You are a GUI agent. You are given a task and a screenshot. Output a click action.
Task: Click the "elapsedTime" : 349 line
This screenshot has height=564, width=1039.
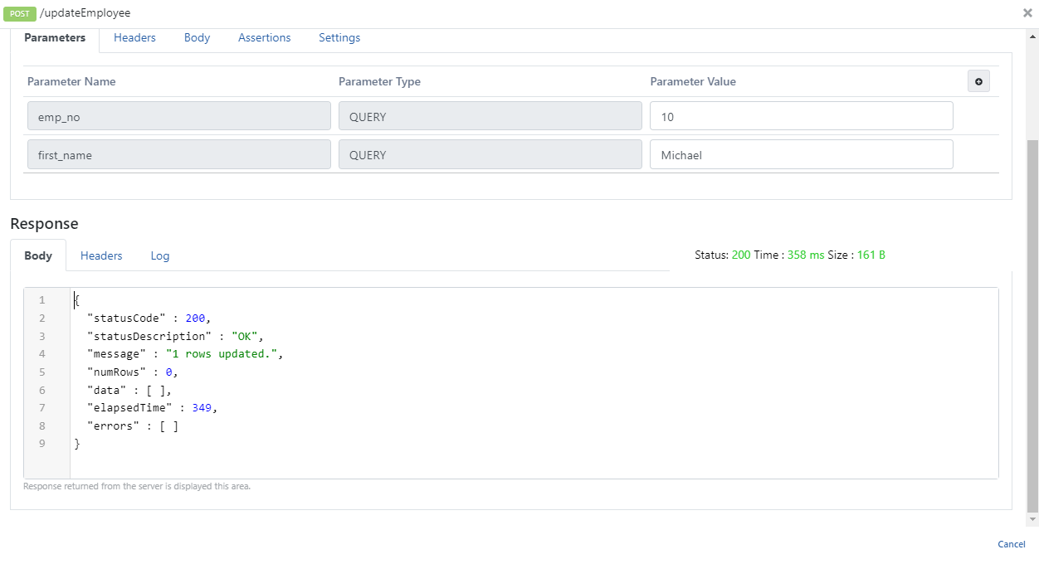[153, 407]
